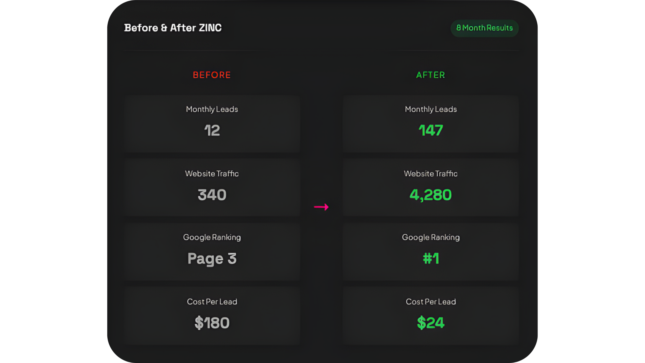The image size is (645, 363).
Task: Click the Before & After ZINC title
Action: pyautogui.click(x=173, y=28)
